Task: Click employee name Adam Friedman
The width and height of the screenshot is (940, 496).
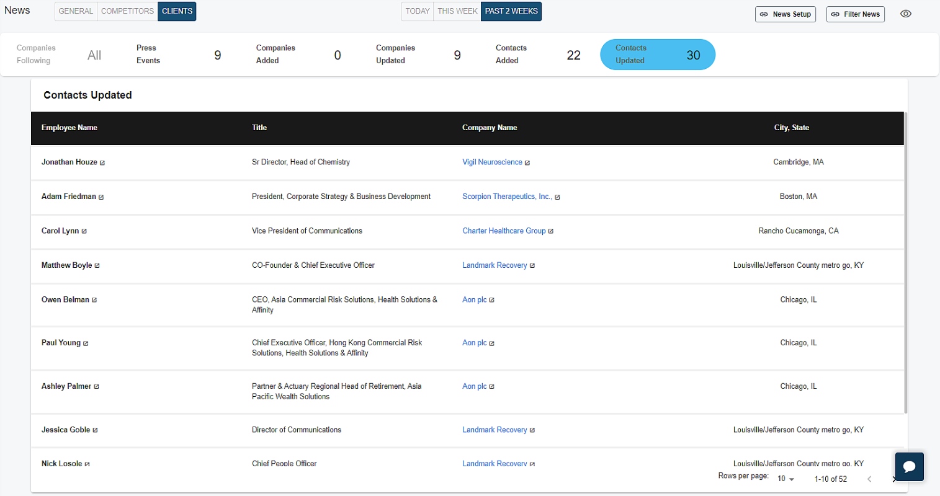Action: click(69, 197)
